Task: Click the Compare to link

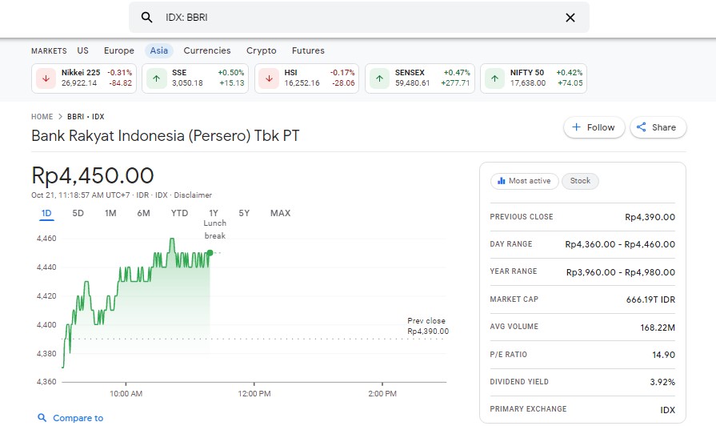Action: [78, 418]
